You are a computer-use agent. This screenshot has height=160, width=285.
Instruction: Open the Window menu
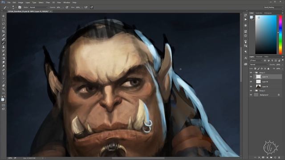(x=67, y=3)
